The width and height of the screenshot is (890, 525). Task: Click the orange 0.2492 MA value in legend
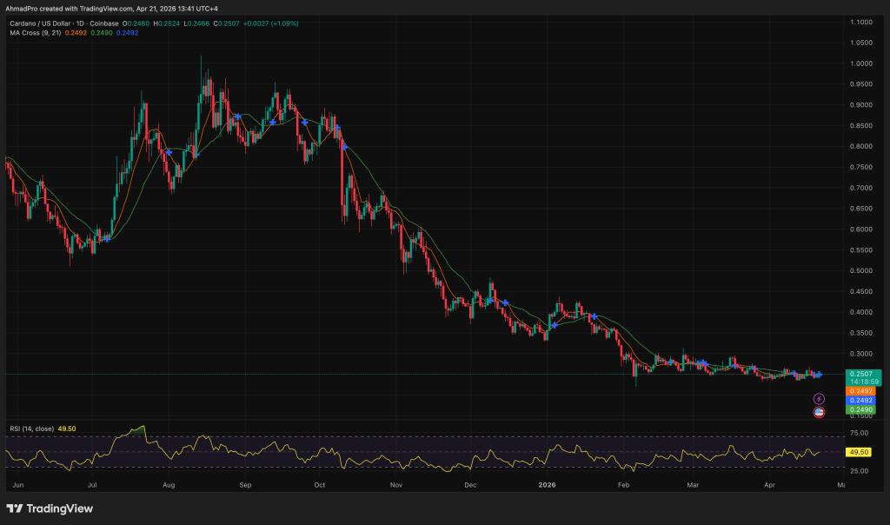pyautogui.click(x=76, y=33)
